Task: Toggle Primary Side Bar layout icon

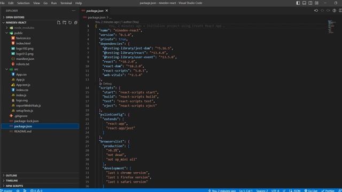Action: [x=298, y=3]
